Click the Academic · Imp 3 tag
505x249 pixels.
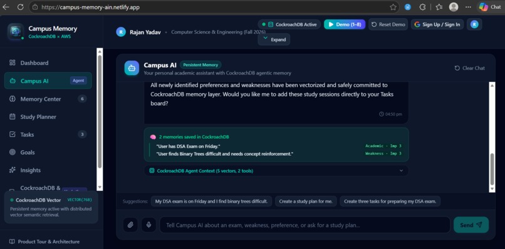[383, 146]
